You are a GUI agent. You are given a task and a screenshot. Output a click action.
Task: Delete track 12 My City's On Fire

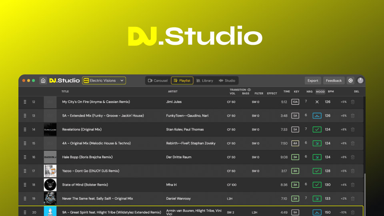tap(353, 102)
